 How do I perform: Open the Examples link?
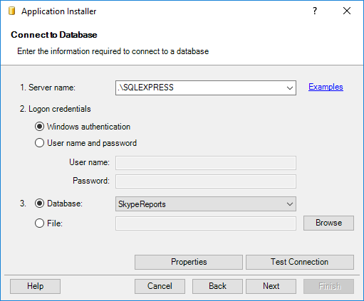(326, 87)
